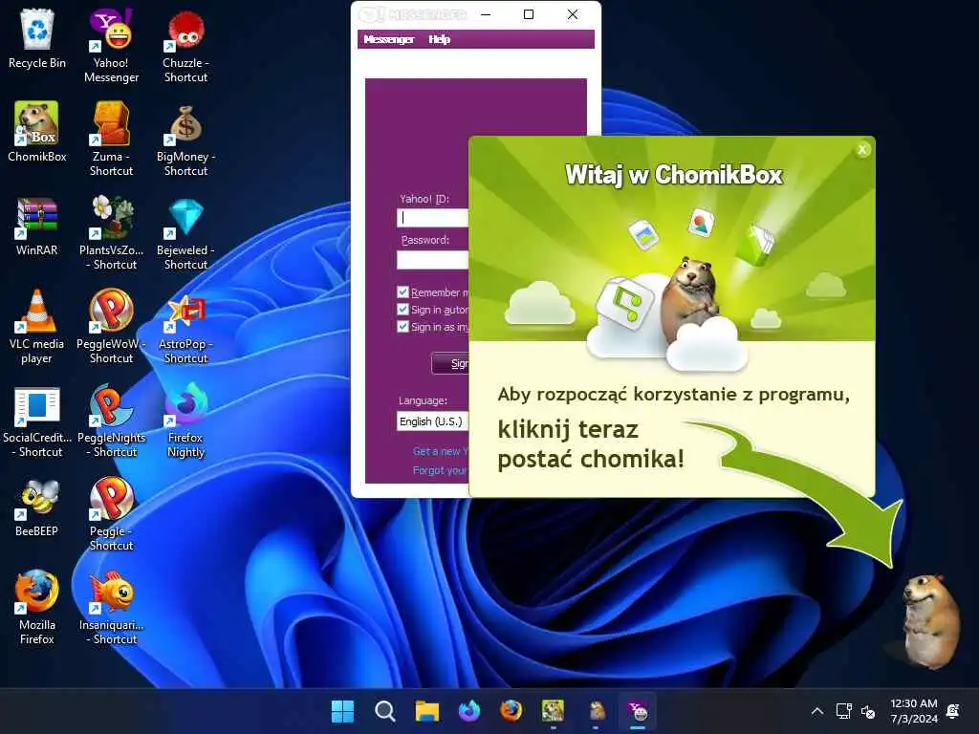
Task: Open the Help menu in Yahoo Messenger
Action: tap(439, 39)
